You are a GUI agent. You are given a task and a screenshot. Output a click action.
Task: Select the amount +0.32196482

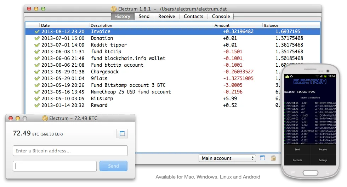(238, 31)
